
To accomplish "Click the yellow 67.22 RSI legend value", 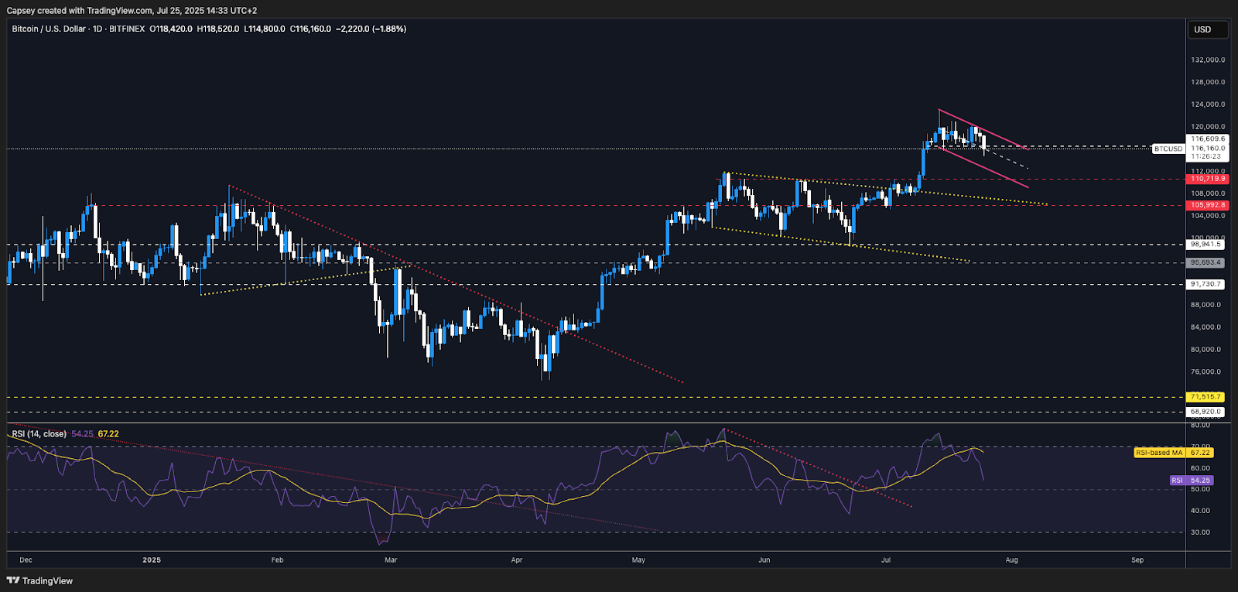I will click(108, 434).
